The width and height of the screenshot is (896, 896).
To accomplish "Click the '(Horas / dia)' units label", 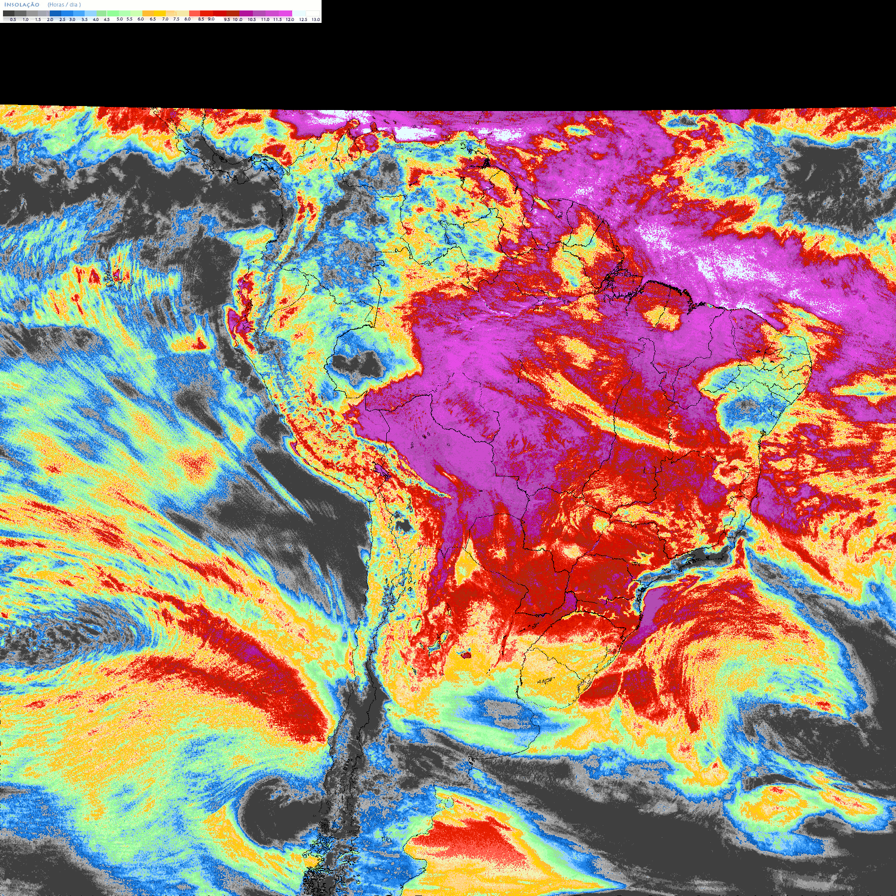I will [x=64, y=4].
